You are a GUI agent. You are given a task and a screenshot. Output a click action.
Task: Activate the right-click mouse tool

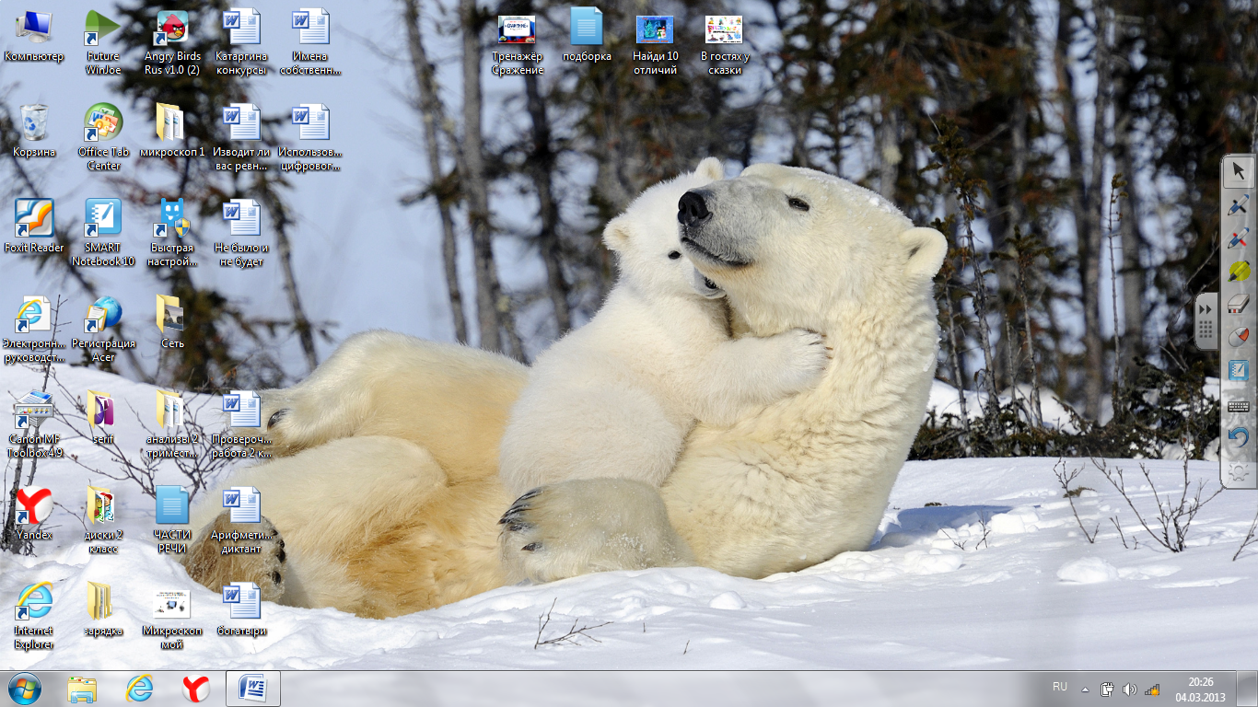click(x=1239, y=338)
